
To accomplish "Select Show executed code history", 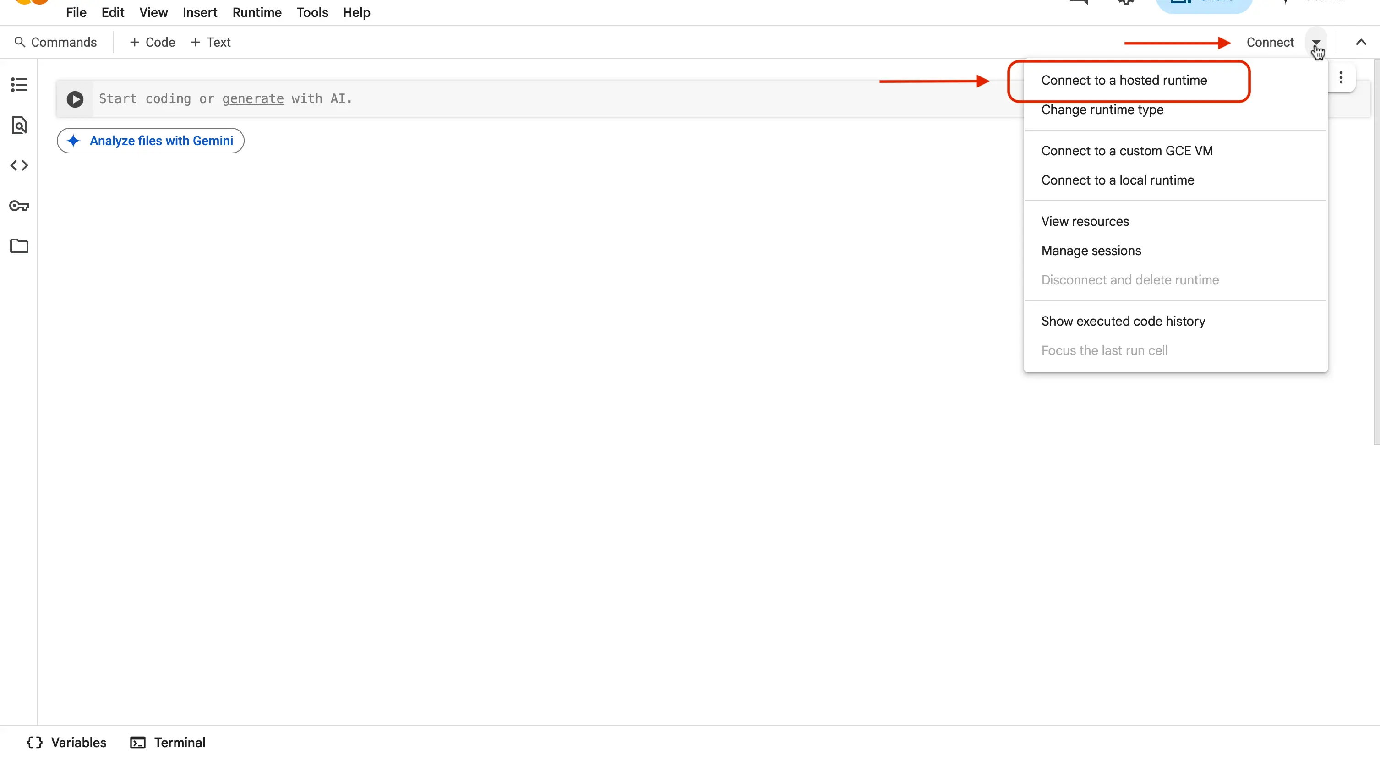I will tap(1175, 322).
